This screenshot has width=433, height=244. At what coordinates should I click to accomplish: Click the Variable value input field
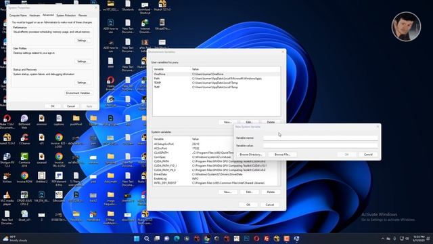pyautogui.click(x=320, y=145)
